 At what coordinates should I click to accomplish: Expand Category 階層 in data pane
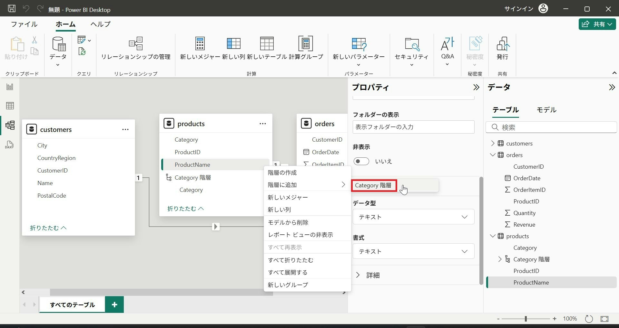click(x=500, y=259)
